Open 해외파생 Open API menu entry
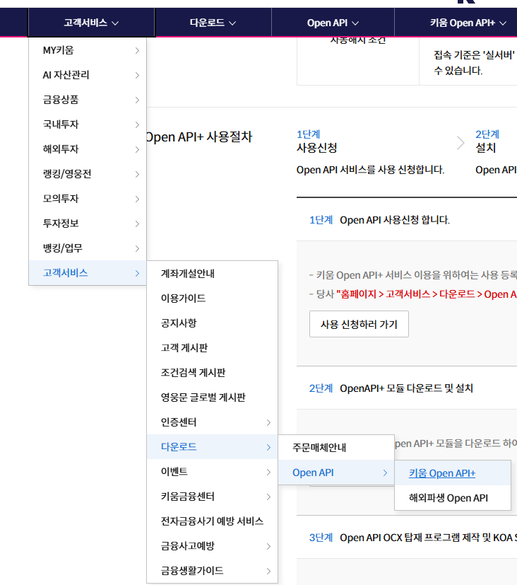Image resolution: width=517 pixels, height=585 pixels. coord(453,498)
